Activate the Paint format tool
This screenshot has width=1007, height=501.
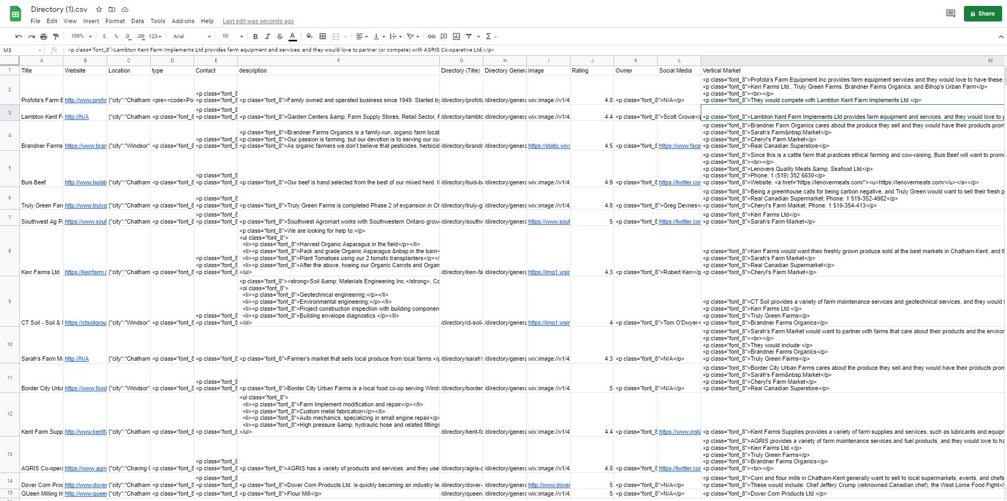[56, 37]
